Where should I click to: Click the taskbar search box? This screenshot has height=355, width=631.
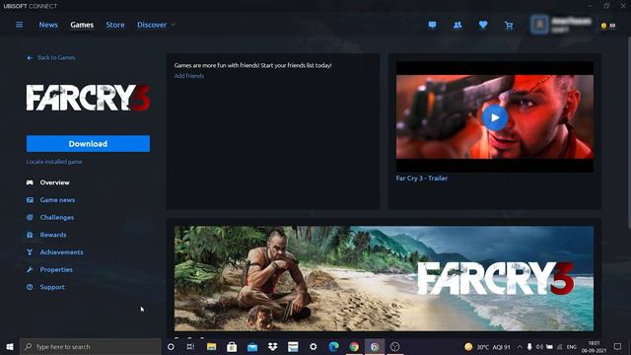[91, 346]
